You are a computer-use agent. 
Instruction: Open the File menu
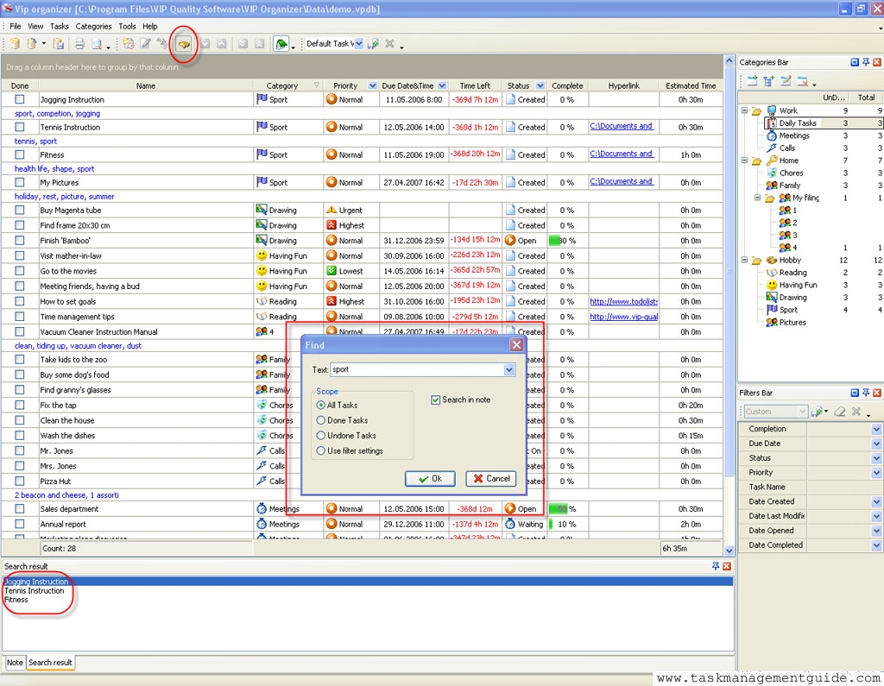(16, 26)
